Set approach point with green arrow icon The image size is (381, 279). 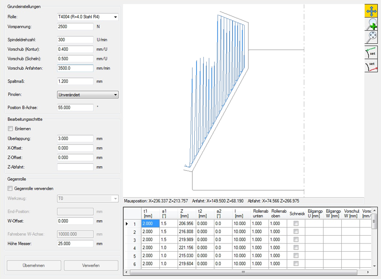pyautogui.click(x=371, y=52)
